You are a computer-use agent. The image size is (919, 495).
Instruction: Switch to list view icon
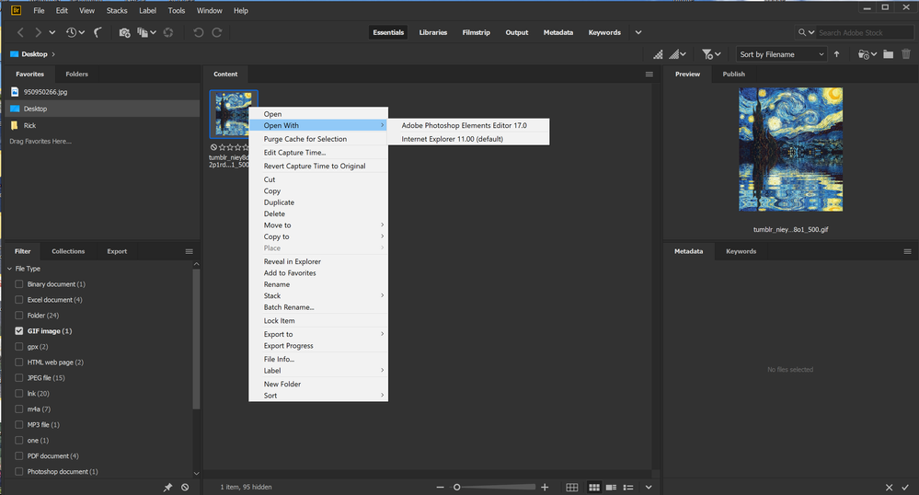pos(628,488)
